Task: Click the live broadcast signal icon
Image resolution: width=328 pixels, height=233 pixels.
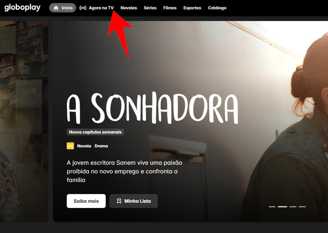Action: pos(83,8)
